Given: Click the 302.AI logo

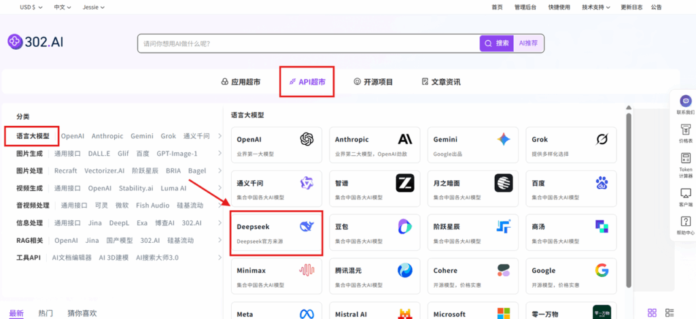Looking at the screenshot, I should [35, 42].
